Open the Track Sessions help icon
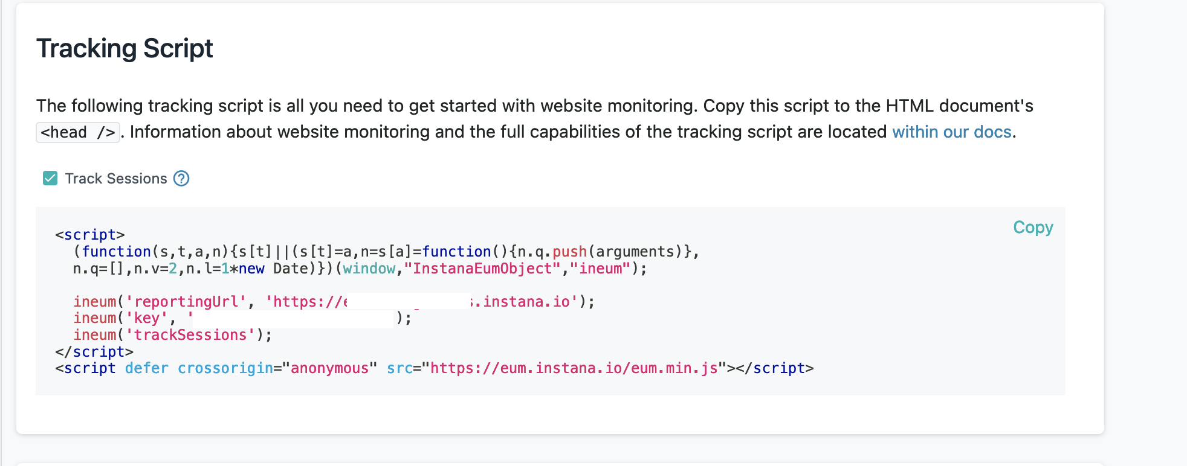This screenshot has width=1187, height=466. [181, 178]
